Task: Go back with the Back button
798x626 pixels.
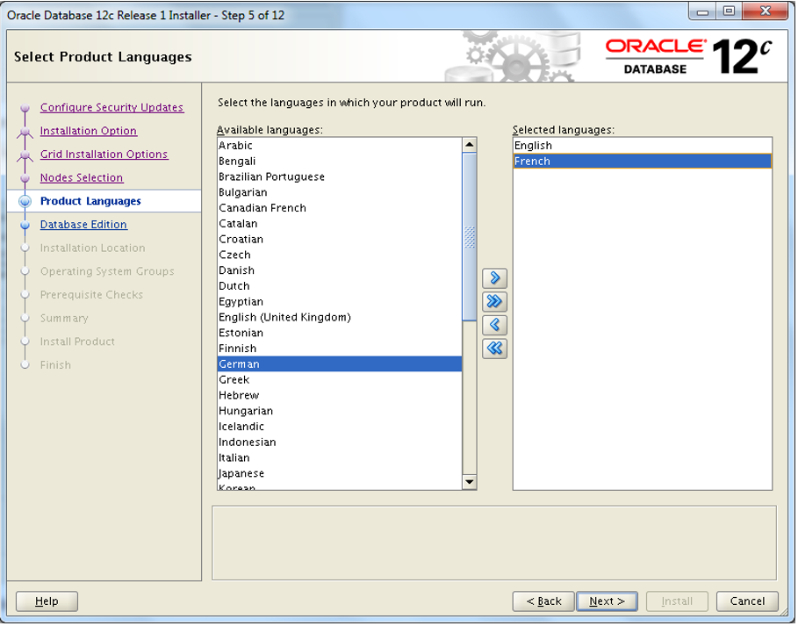Action: 544,602
